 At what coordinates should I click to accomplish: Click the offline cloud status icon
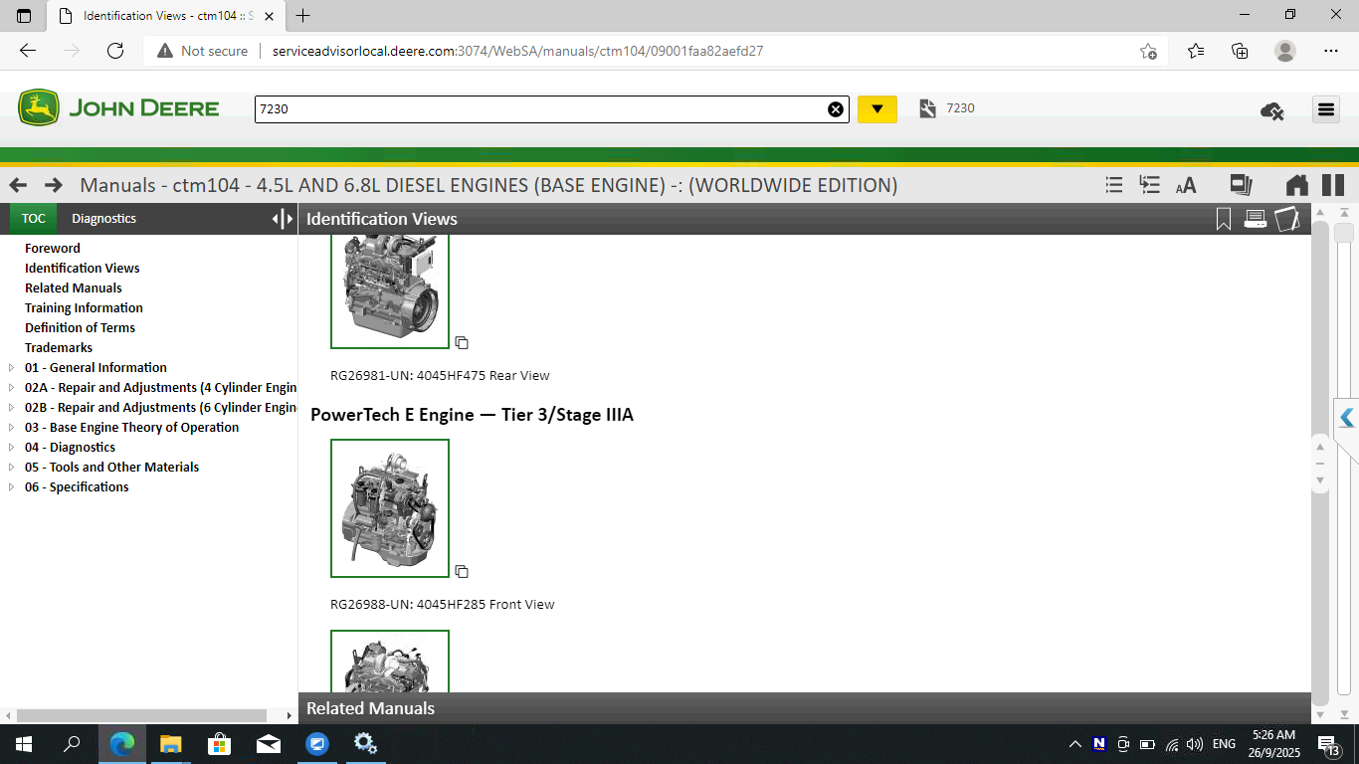click(1270, 111)
